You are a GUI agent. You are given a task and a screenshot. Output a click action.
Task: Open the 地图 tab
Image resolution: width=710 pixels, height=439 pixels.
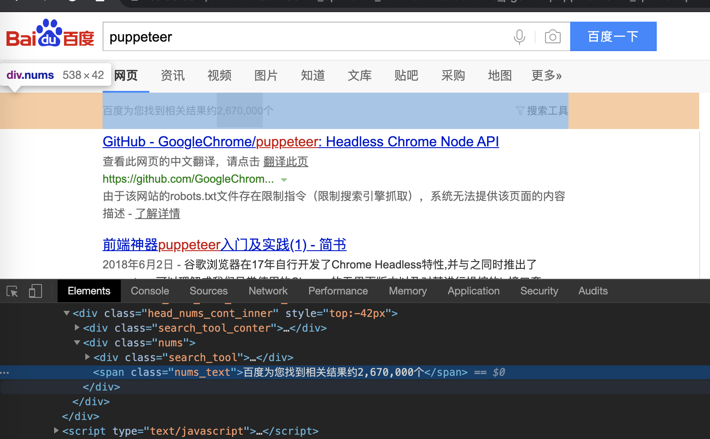[x=500, y=76]
